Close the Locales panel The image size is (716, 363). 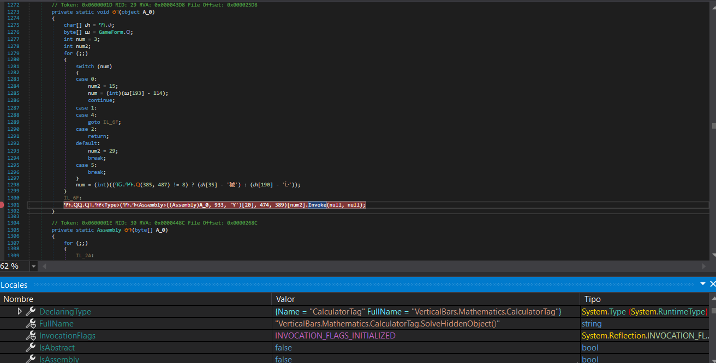pos(712,284)
